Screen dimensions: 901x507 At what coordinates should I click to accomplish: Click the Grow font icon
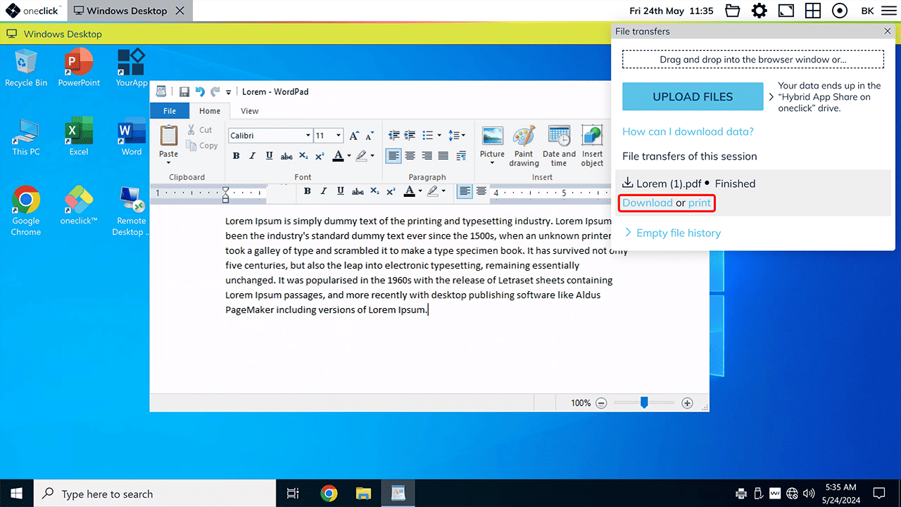coord(354,136)
